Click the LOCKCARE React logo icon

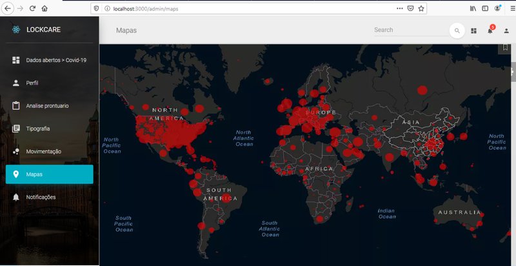[x=15, y=30]
